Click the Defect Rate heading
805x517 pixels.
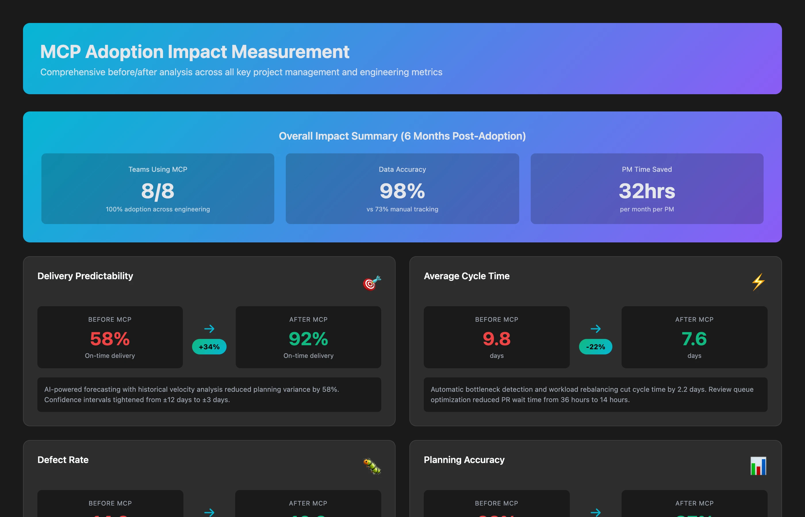[63, 460]
